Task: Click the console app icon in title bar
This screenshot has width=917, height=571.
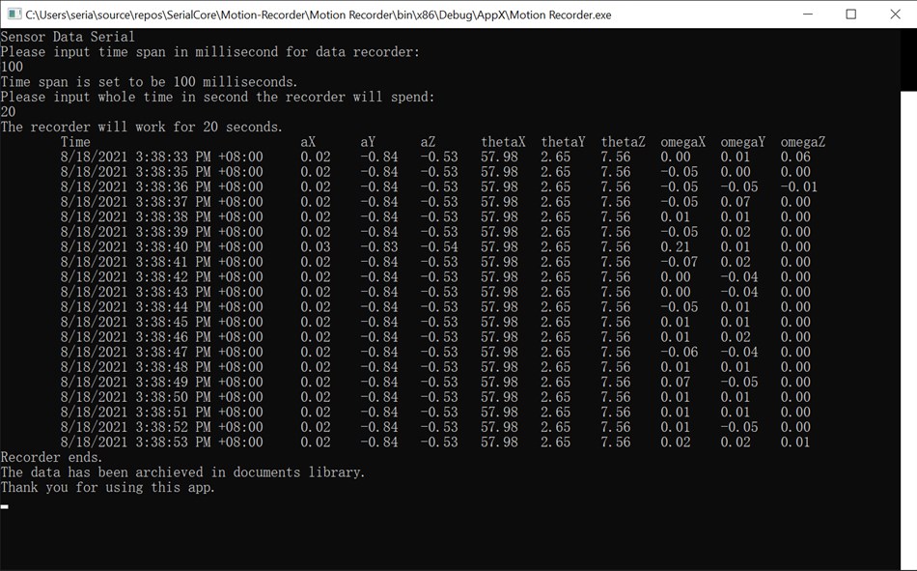Action: (x=14, y=14)
